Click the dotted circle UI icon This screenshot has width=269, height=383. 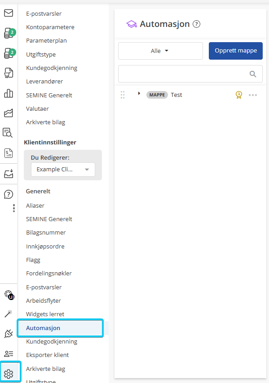[9, 295]
